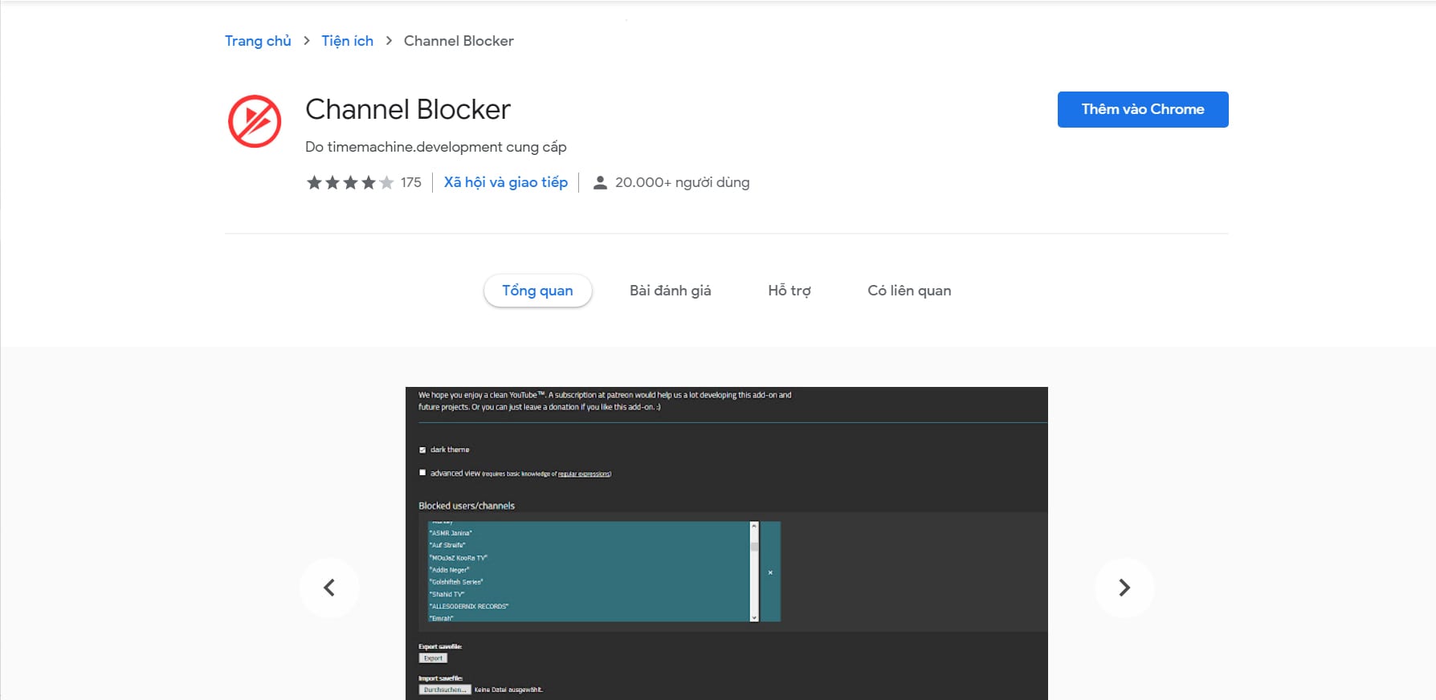The height and width of the screenshot is (700, 1436).
Task: Click the Blocked users/channels heading
Action: (467, 506)
